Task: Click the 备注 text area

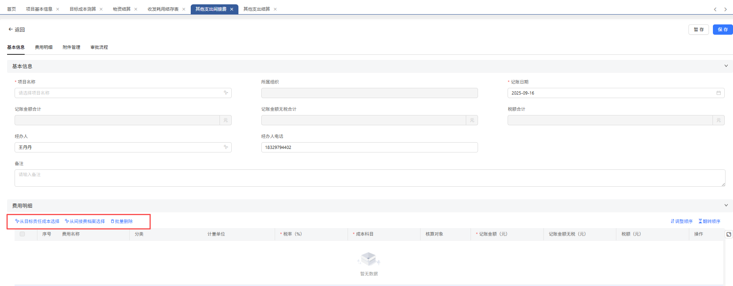Action: point(369,178)
